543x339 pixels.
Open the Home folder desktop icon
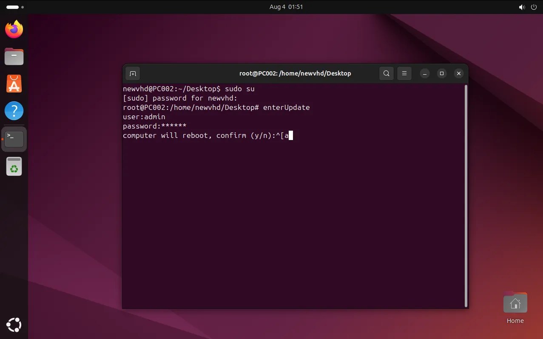[515, 308]
